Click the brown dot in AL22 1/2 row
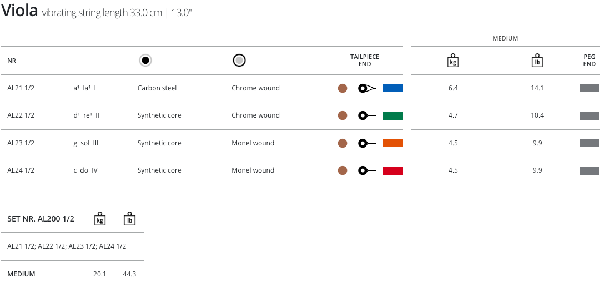 [x=343, y=115]
